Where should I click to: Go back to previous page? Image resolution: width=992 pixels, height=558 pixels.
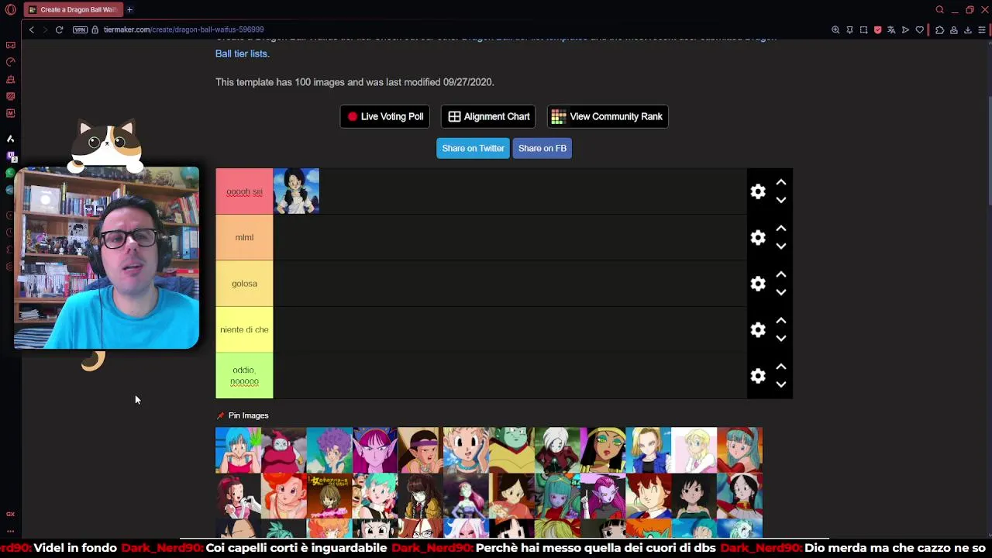(31, 29)
